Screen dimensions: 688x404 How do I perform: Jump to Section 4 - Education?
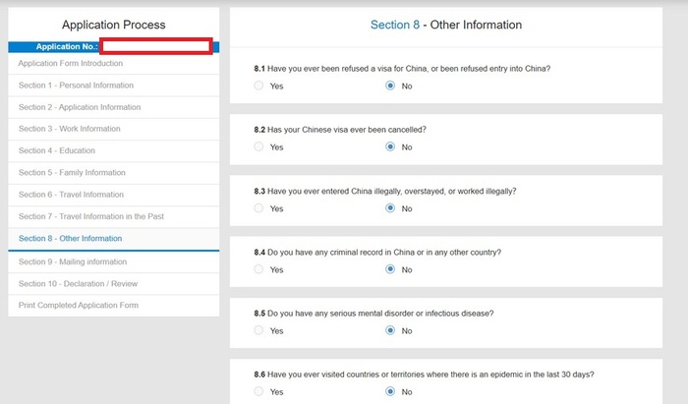click(58, 150)
